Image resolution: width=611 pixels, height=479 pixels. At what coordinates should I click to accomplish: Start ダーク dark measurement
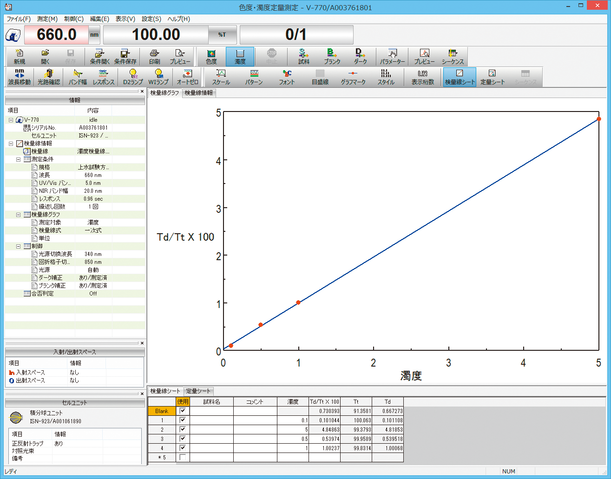click(x=360, y=57)
